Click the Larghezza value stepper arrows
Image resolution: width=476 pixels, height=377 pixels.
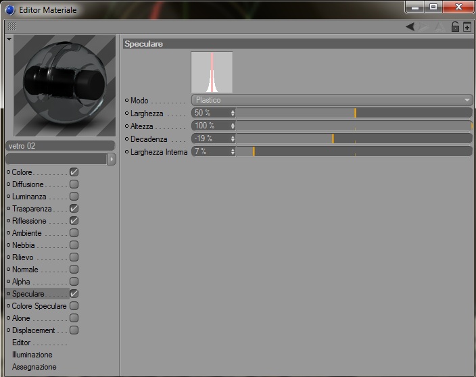233,113
